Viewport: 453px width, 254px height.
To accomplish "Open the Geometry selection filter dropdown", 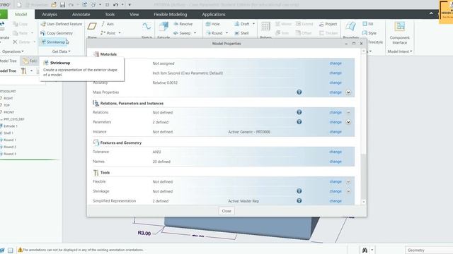I will [x=429, y=250].
